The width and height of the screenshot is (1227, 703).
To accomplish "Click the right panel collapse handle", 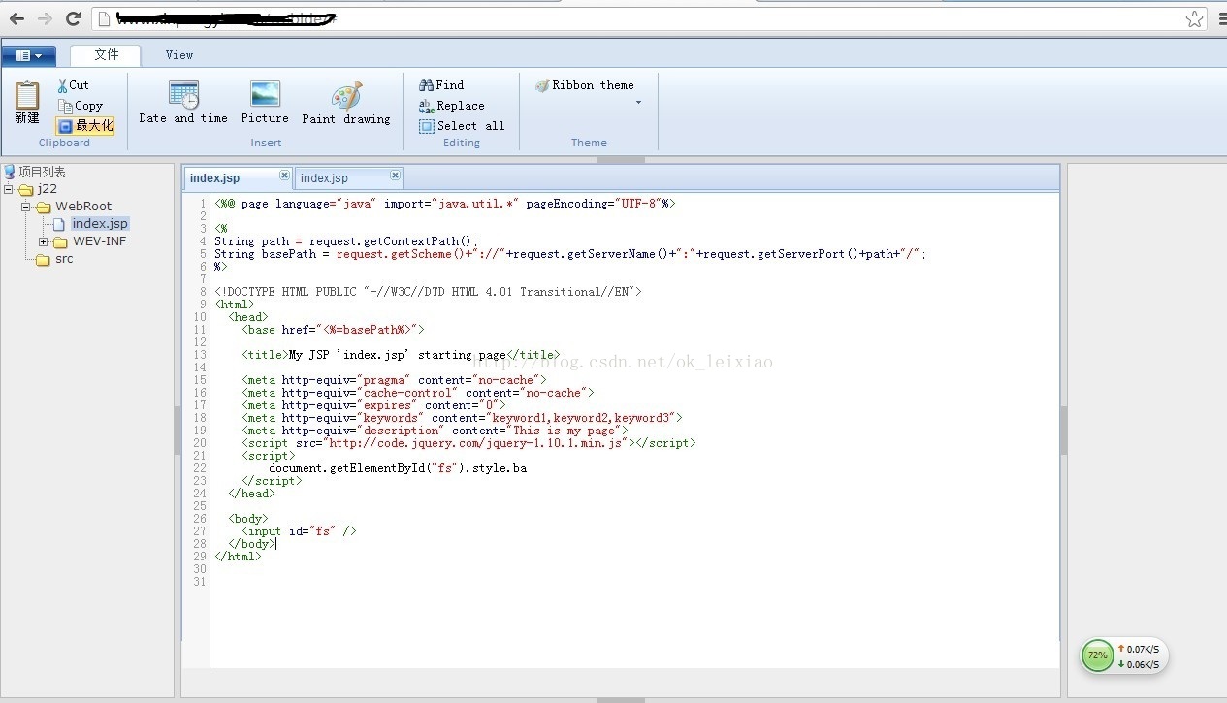I will tap(1064, 431).
